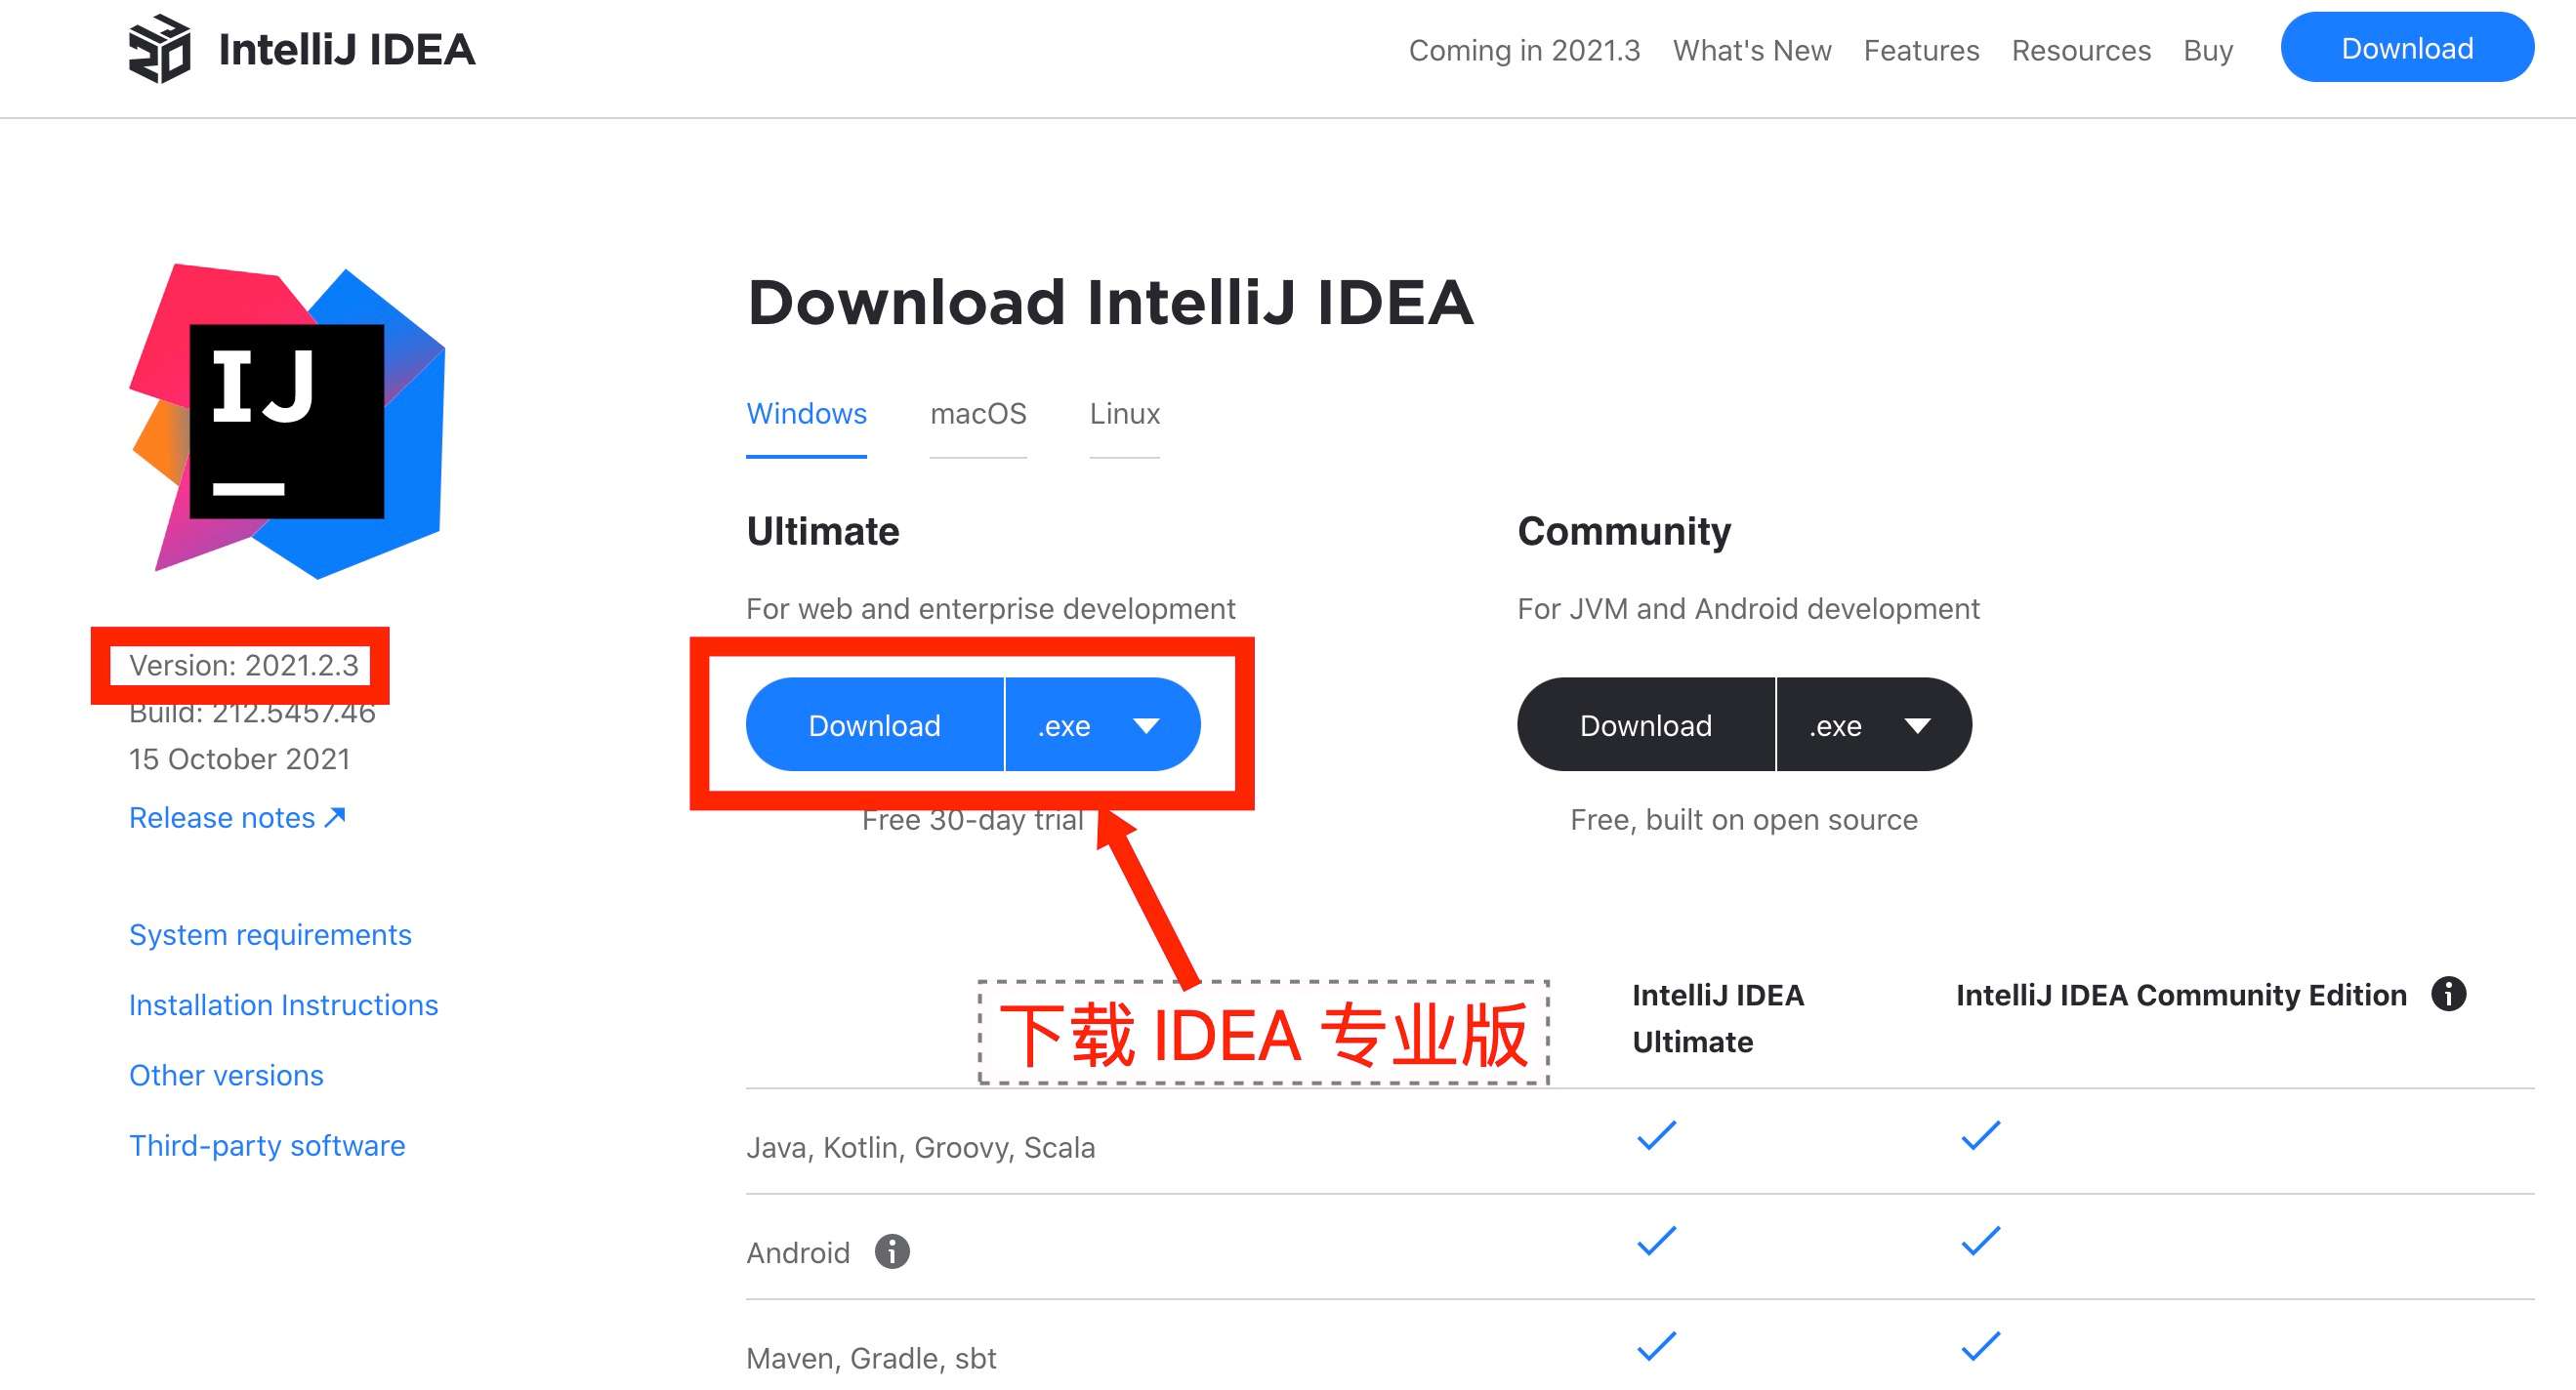The height and width of the screenshot is (1390, 2576).
Task: Click Third-party software link
Action: [x=264, y=1143]
